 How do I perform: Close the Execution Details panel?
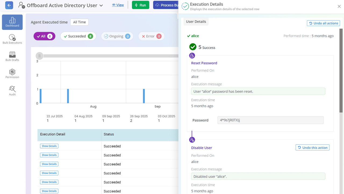click(339, 6)
